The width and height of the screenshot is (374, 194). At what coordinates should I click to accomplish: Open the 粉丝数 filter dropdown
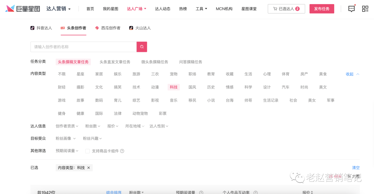click(x=92, y=126)
